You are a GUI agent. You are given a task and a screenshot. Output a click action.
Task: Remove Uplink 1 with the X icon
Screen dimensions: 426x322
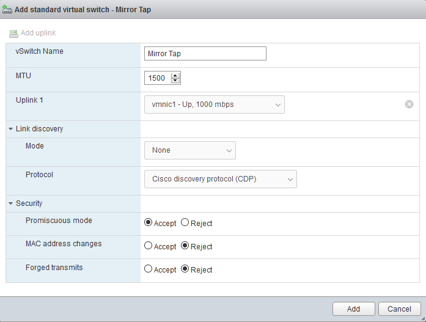(409, 104)
